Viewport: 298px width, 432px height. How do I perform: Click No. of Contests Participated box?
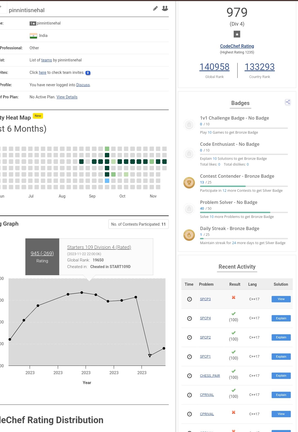click(139, 224)
